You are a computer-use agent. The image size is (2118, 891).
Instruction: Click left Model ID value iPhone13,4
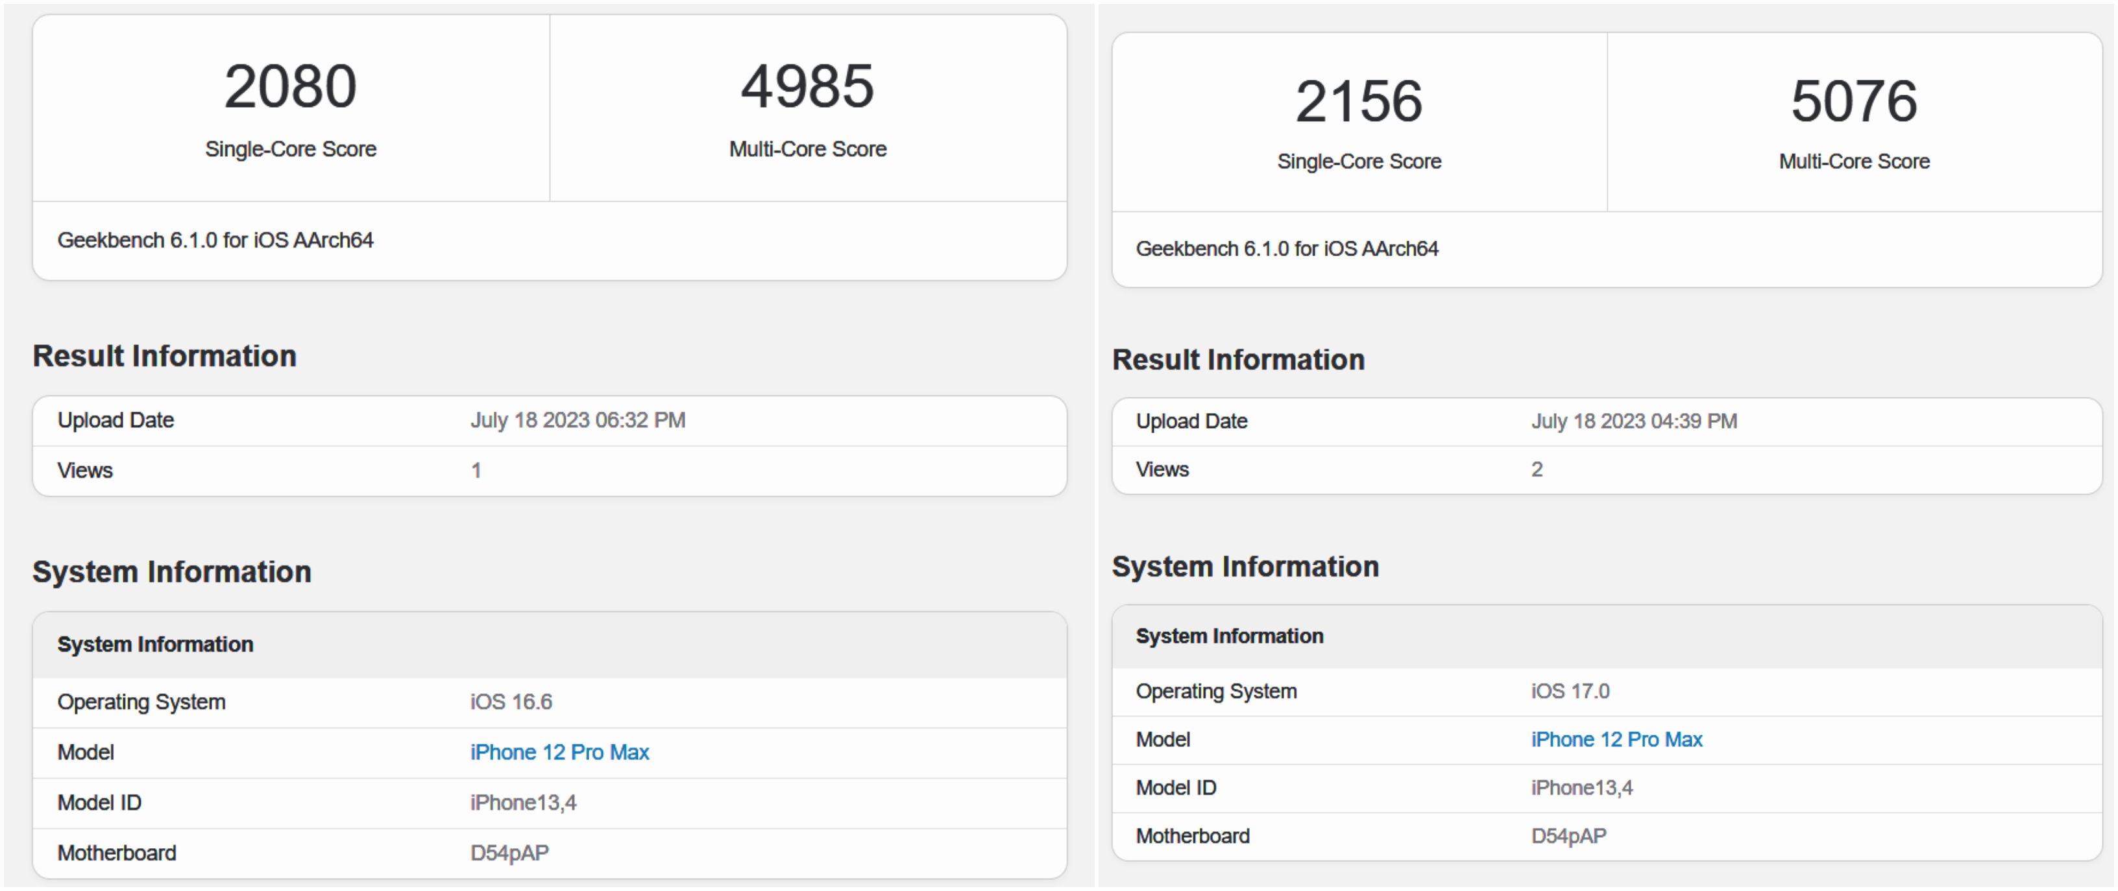click(523, 803)
